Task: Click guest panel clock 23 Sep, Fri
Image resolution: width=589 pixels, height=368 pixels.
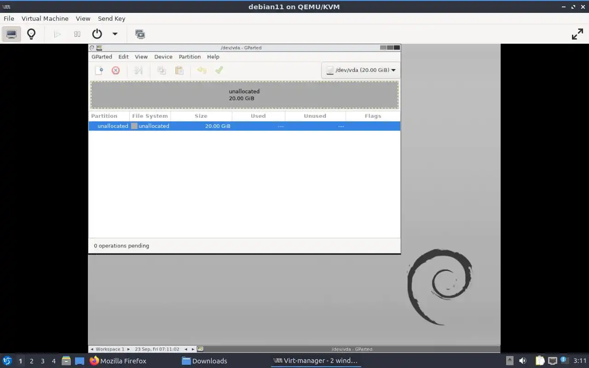Action: click(157, 349)
